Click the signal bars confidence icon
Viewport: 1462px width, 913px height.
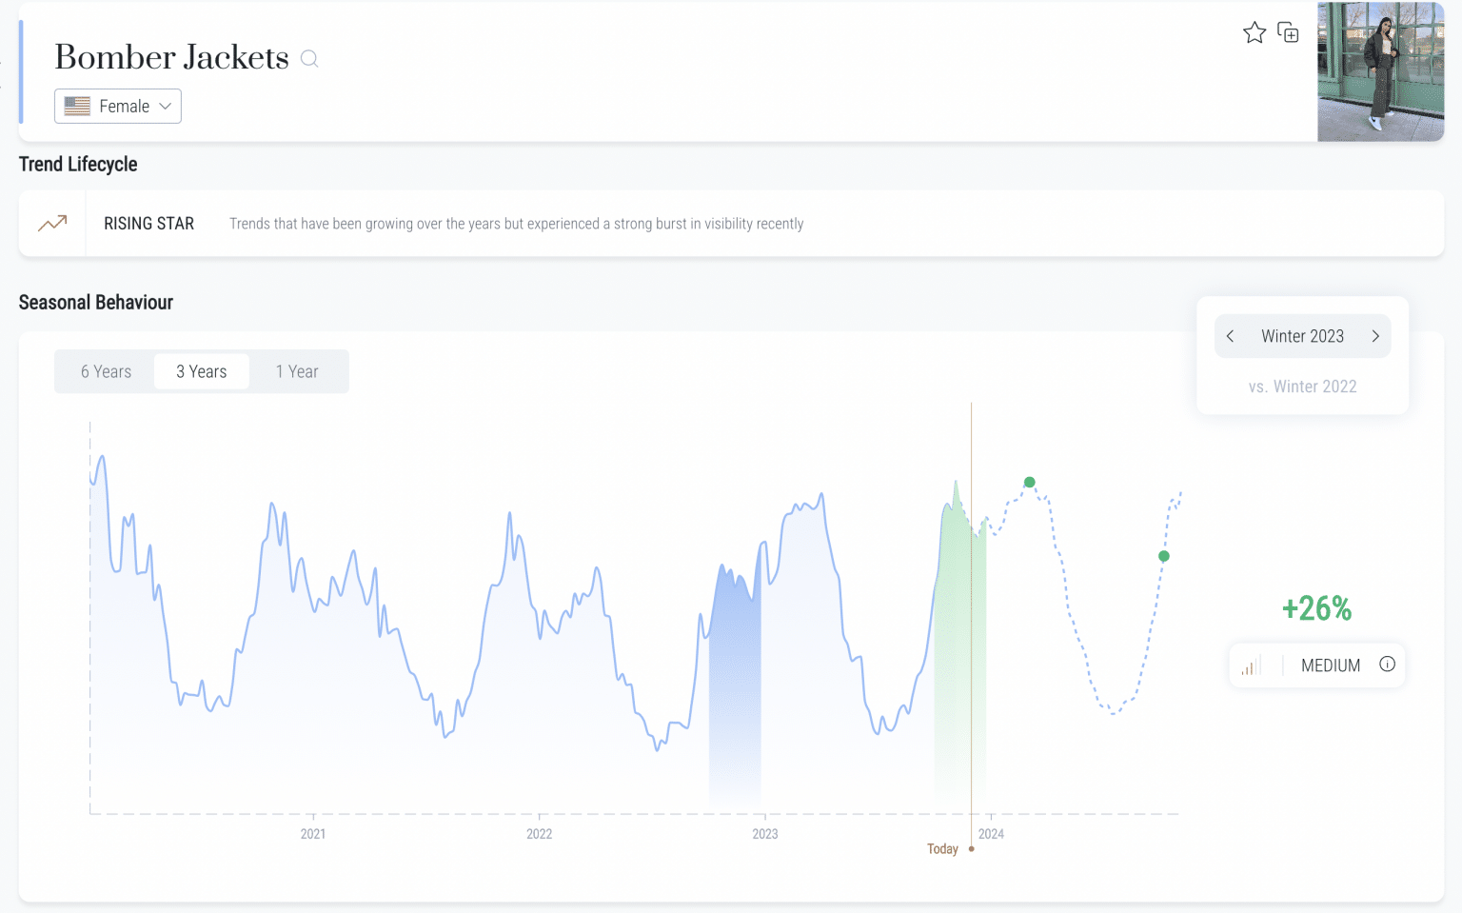(1251, 665)
